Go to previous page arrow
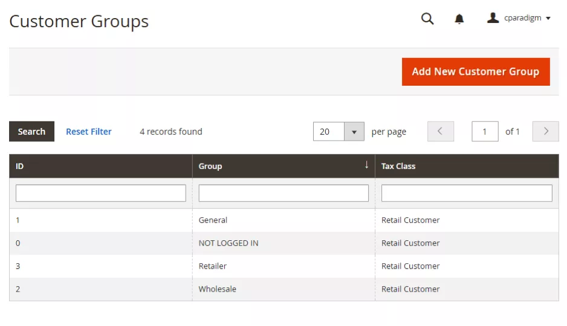Screen dimensions: 567x326 click(441, 132)
